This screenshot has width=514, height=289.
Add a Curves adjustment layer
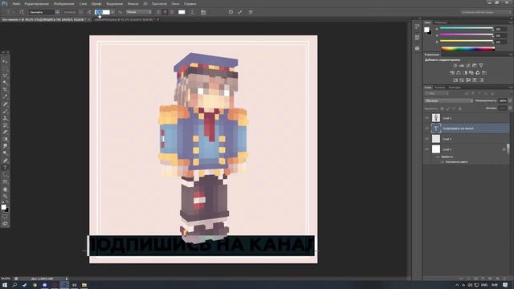tap(468, 66)
